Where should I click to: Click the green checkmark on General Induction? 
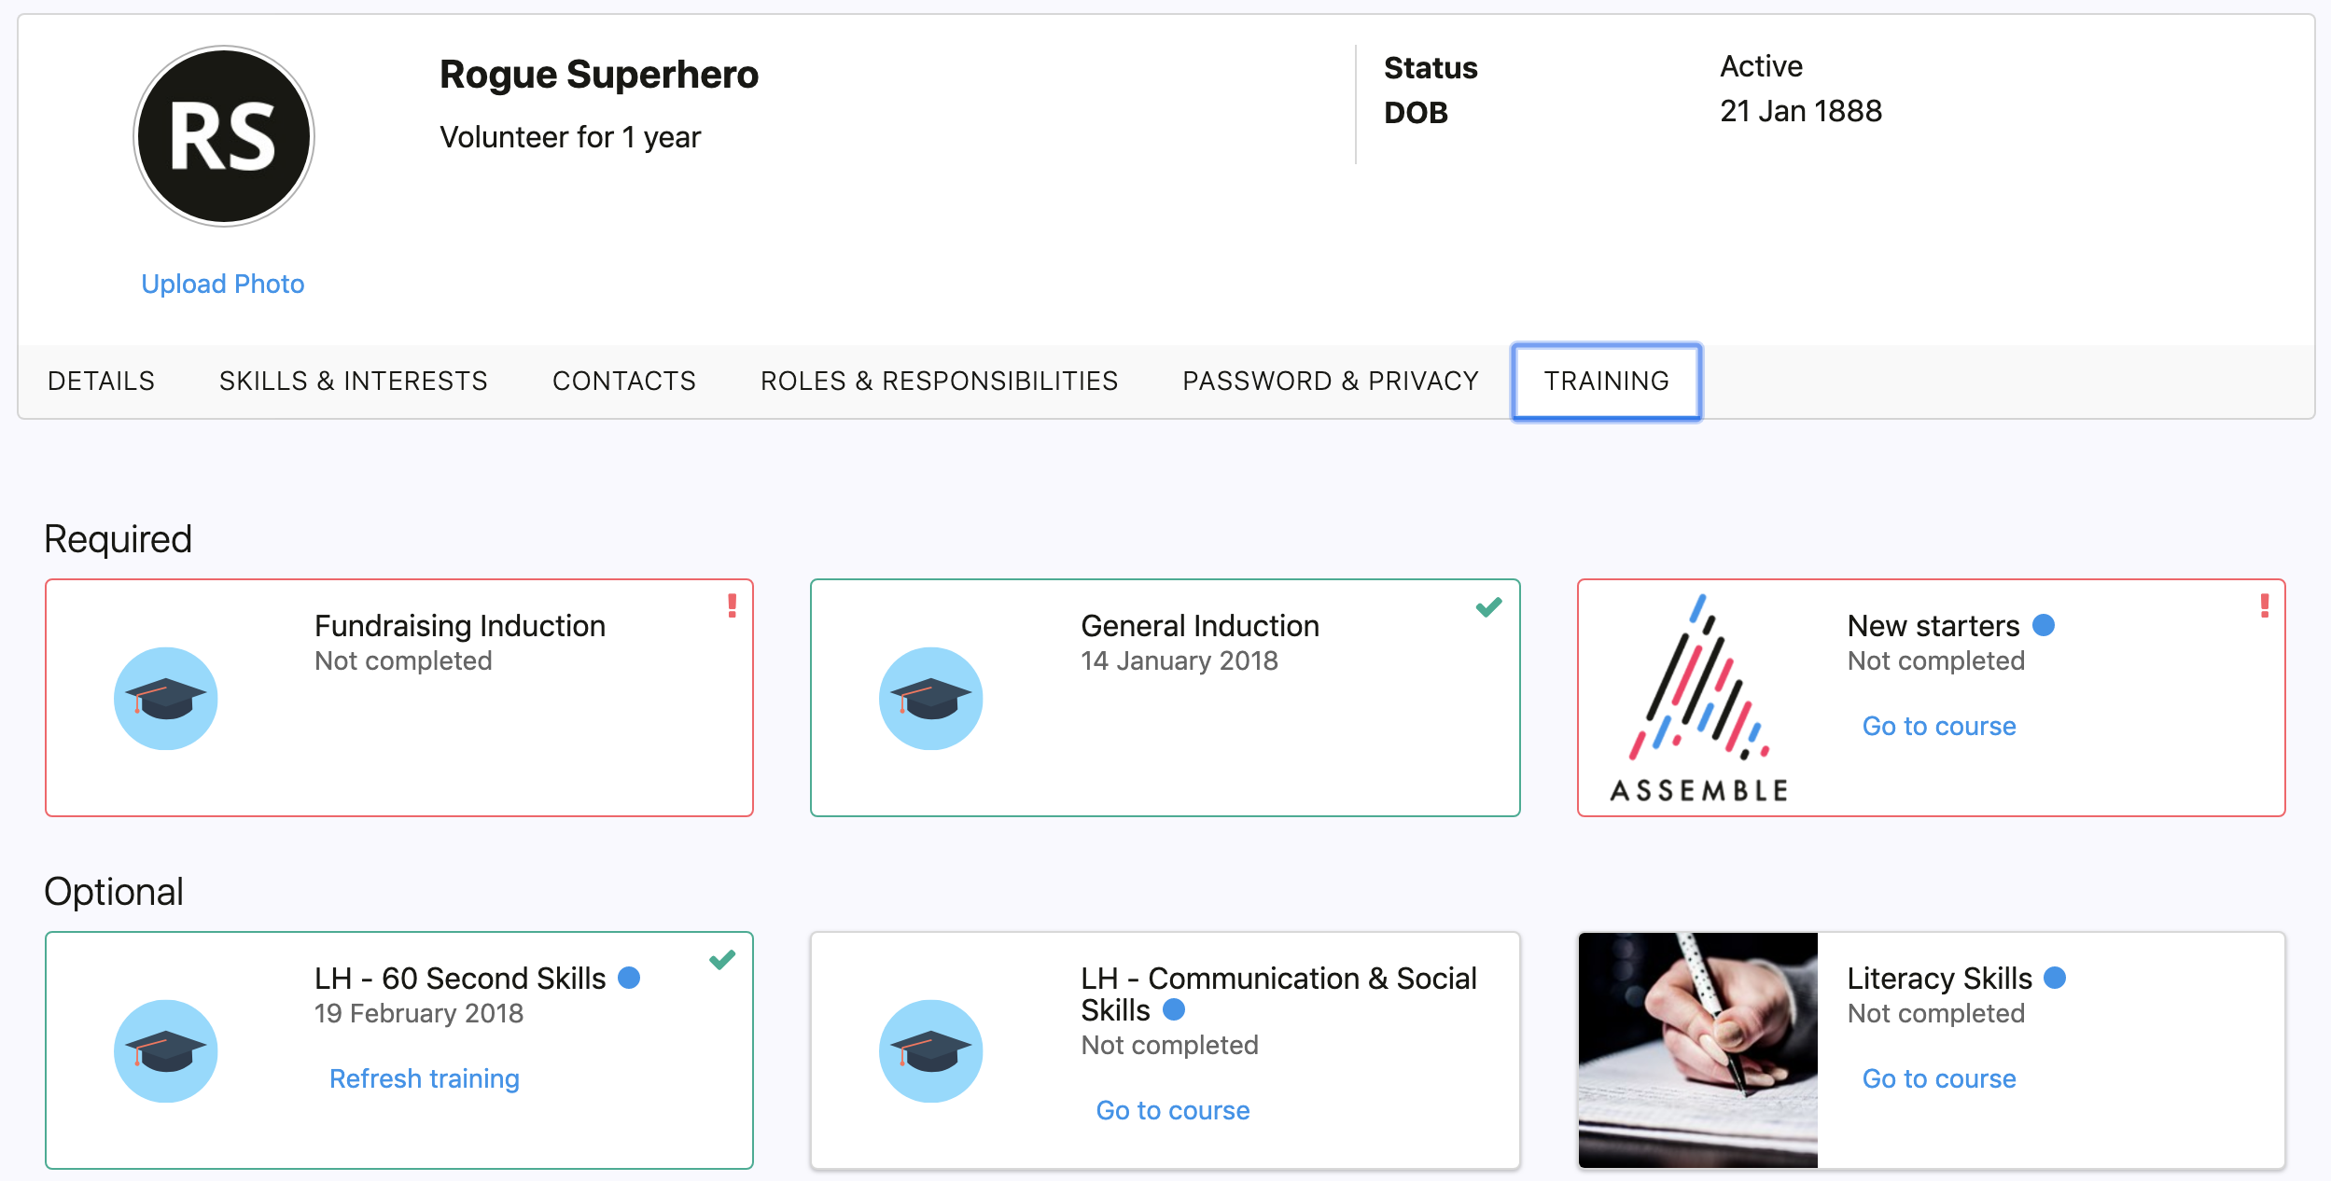[1489, 607]
